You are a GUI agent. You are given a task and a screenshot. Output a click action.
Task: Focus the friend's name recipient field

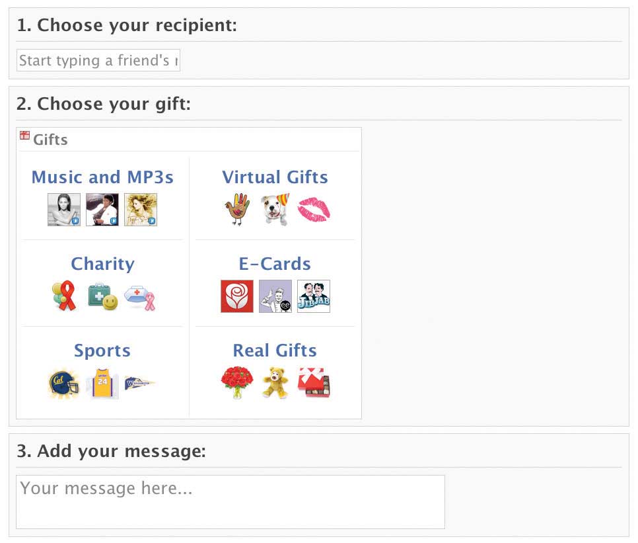98,60
